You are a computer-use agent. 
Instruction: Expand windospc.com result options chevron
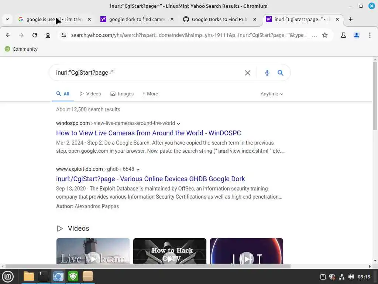178,124
